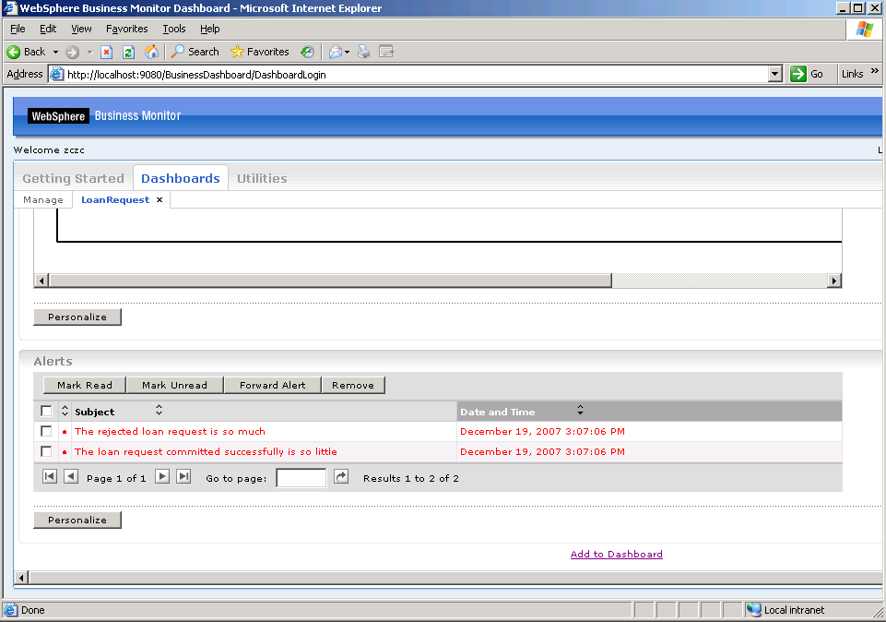Viewport: 886px width, 622px height.
Task: Tick checkbox for loan committed successfully alert
Action: coord(46,451)
